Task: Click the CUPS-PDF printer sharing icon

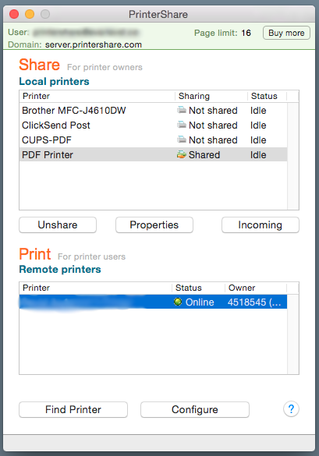Action: (x=182, y=140)
